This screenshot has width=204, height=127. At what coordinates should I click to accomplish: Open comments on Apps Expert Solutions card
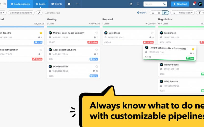pyautogui.click(x=96, y=54)
